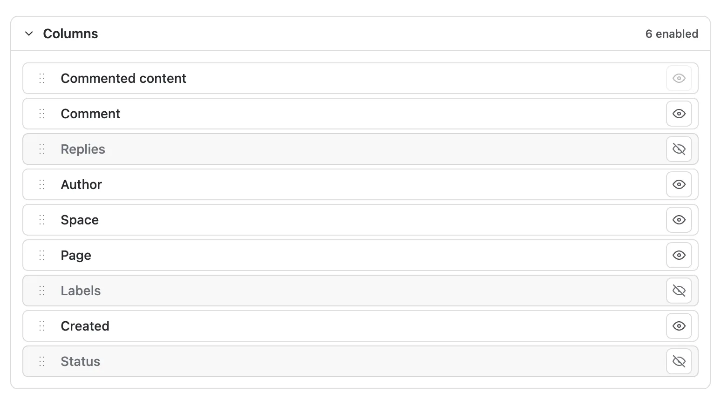The width and height of the screenshot is (721, 406).
Task: Click the Columns section title
Action: pos(70,34)
